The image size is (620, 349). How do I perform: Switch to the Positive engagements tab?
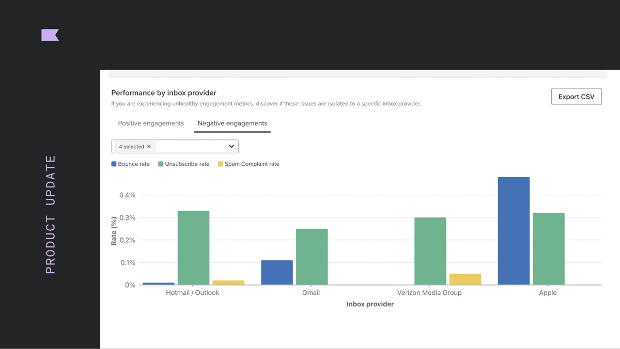[x=151, y=123]
